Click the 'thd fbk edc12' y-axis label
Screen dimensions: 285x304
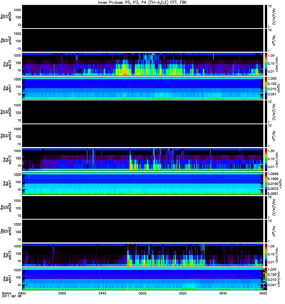[7, 160]
